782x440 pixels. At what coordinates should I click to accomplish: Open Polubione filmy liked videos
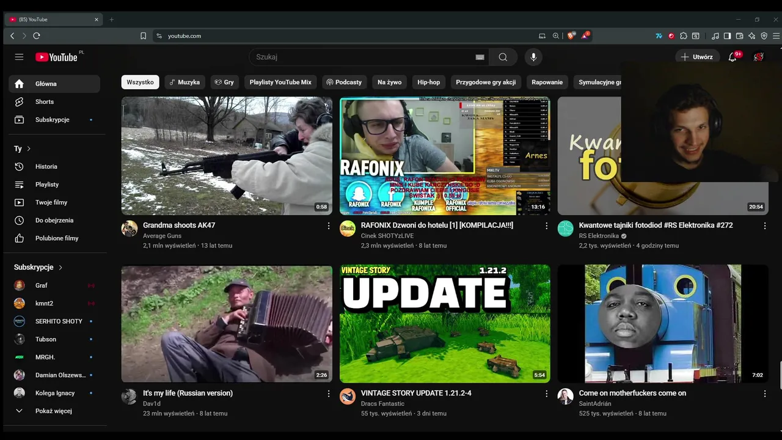tap(54, 238)
